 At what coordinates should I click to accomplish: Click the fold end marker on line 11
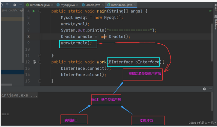pos(40,55)
